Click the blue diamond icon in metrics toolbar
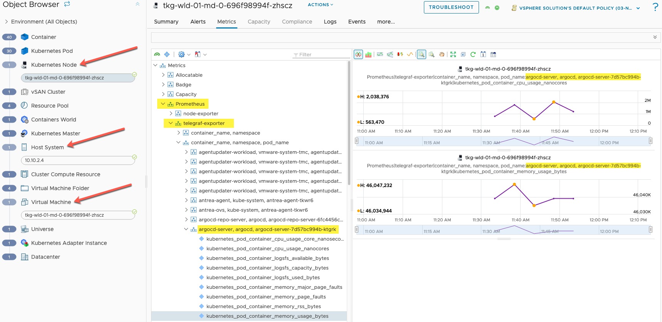Viewport: 662px width, 322px height. point(167,54)
